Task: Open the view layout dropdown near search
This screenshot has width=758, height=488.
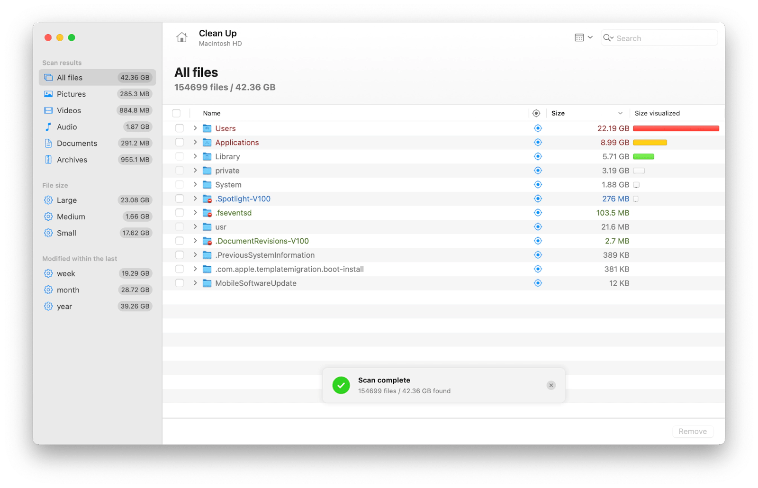Action: pos(583,37)
